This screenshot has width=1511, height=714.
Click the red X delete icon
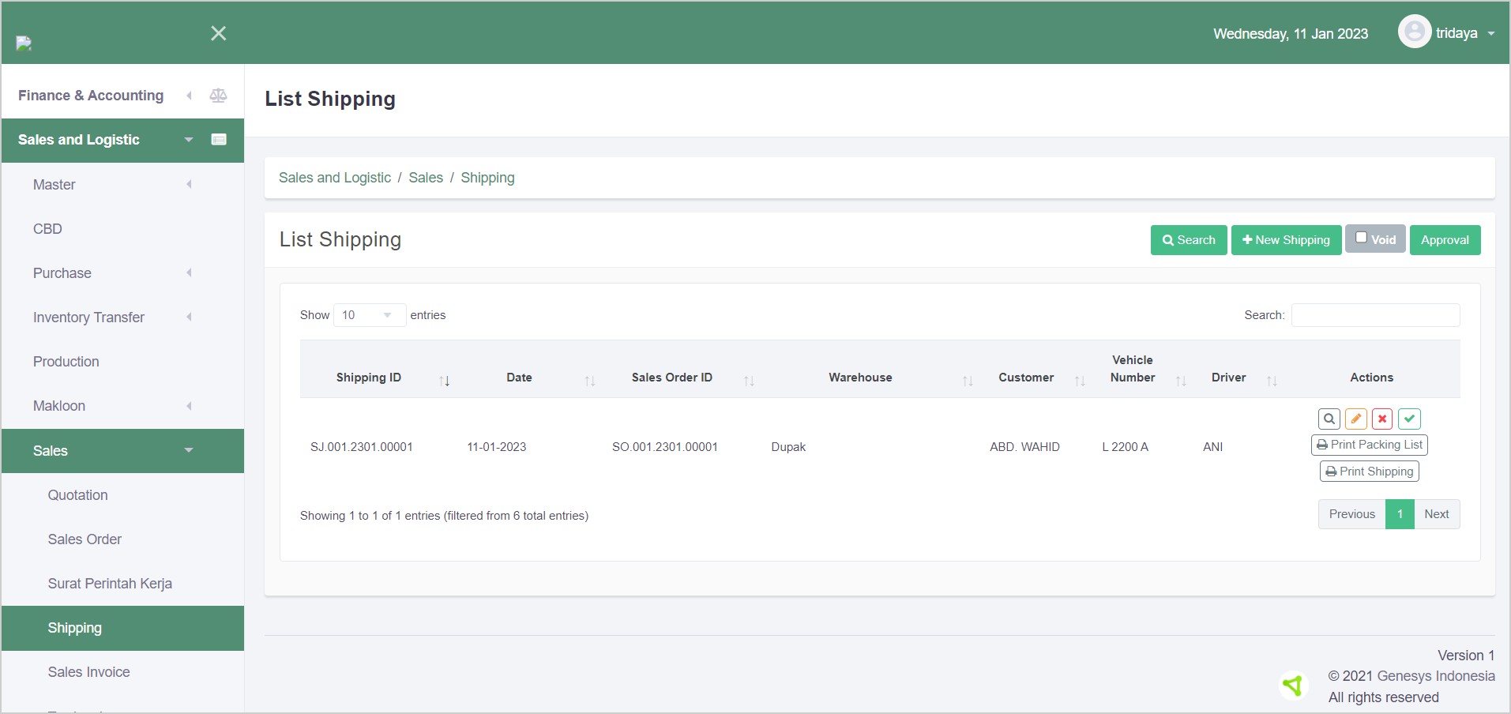click(1382, 419)
